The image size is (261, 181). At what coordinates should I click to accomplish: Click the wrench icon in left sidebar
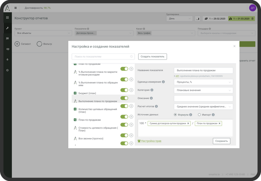(7, 28)
